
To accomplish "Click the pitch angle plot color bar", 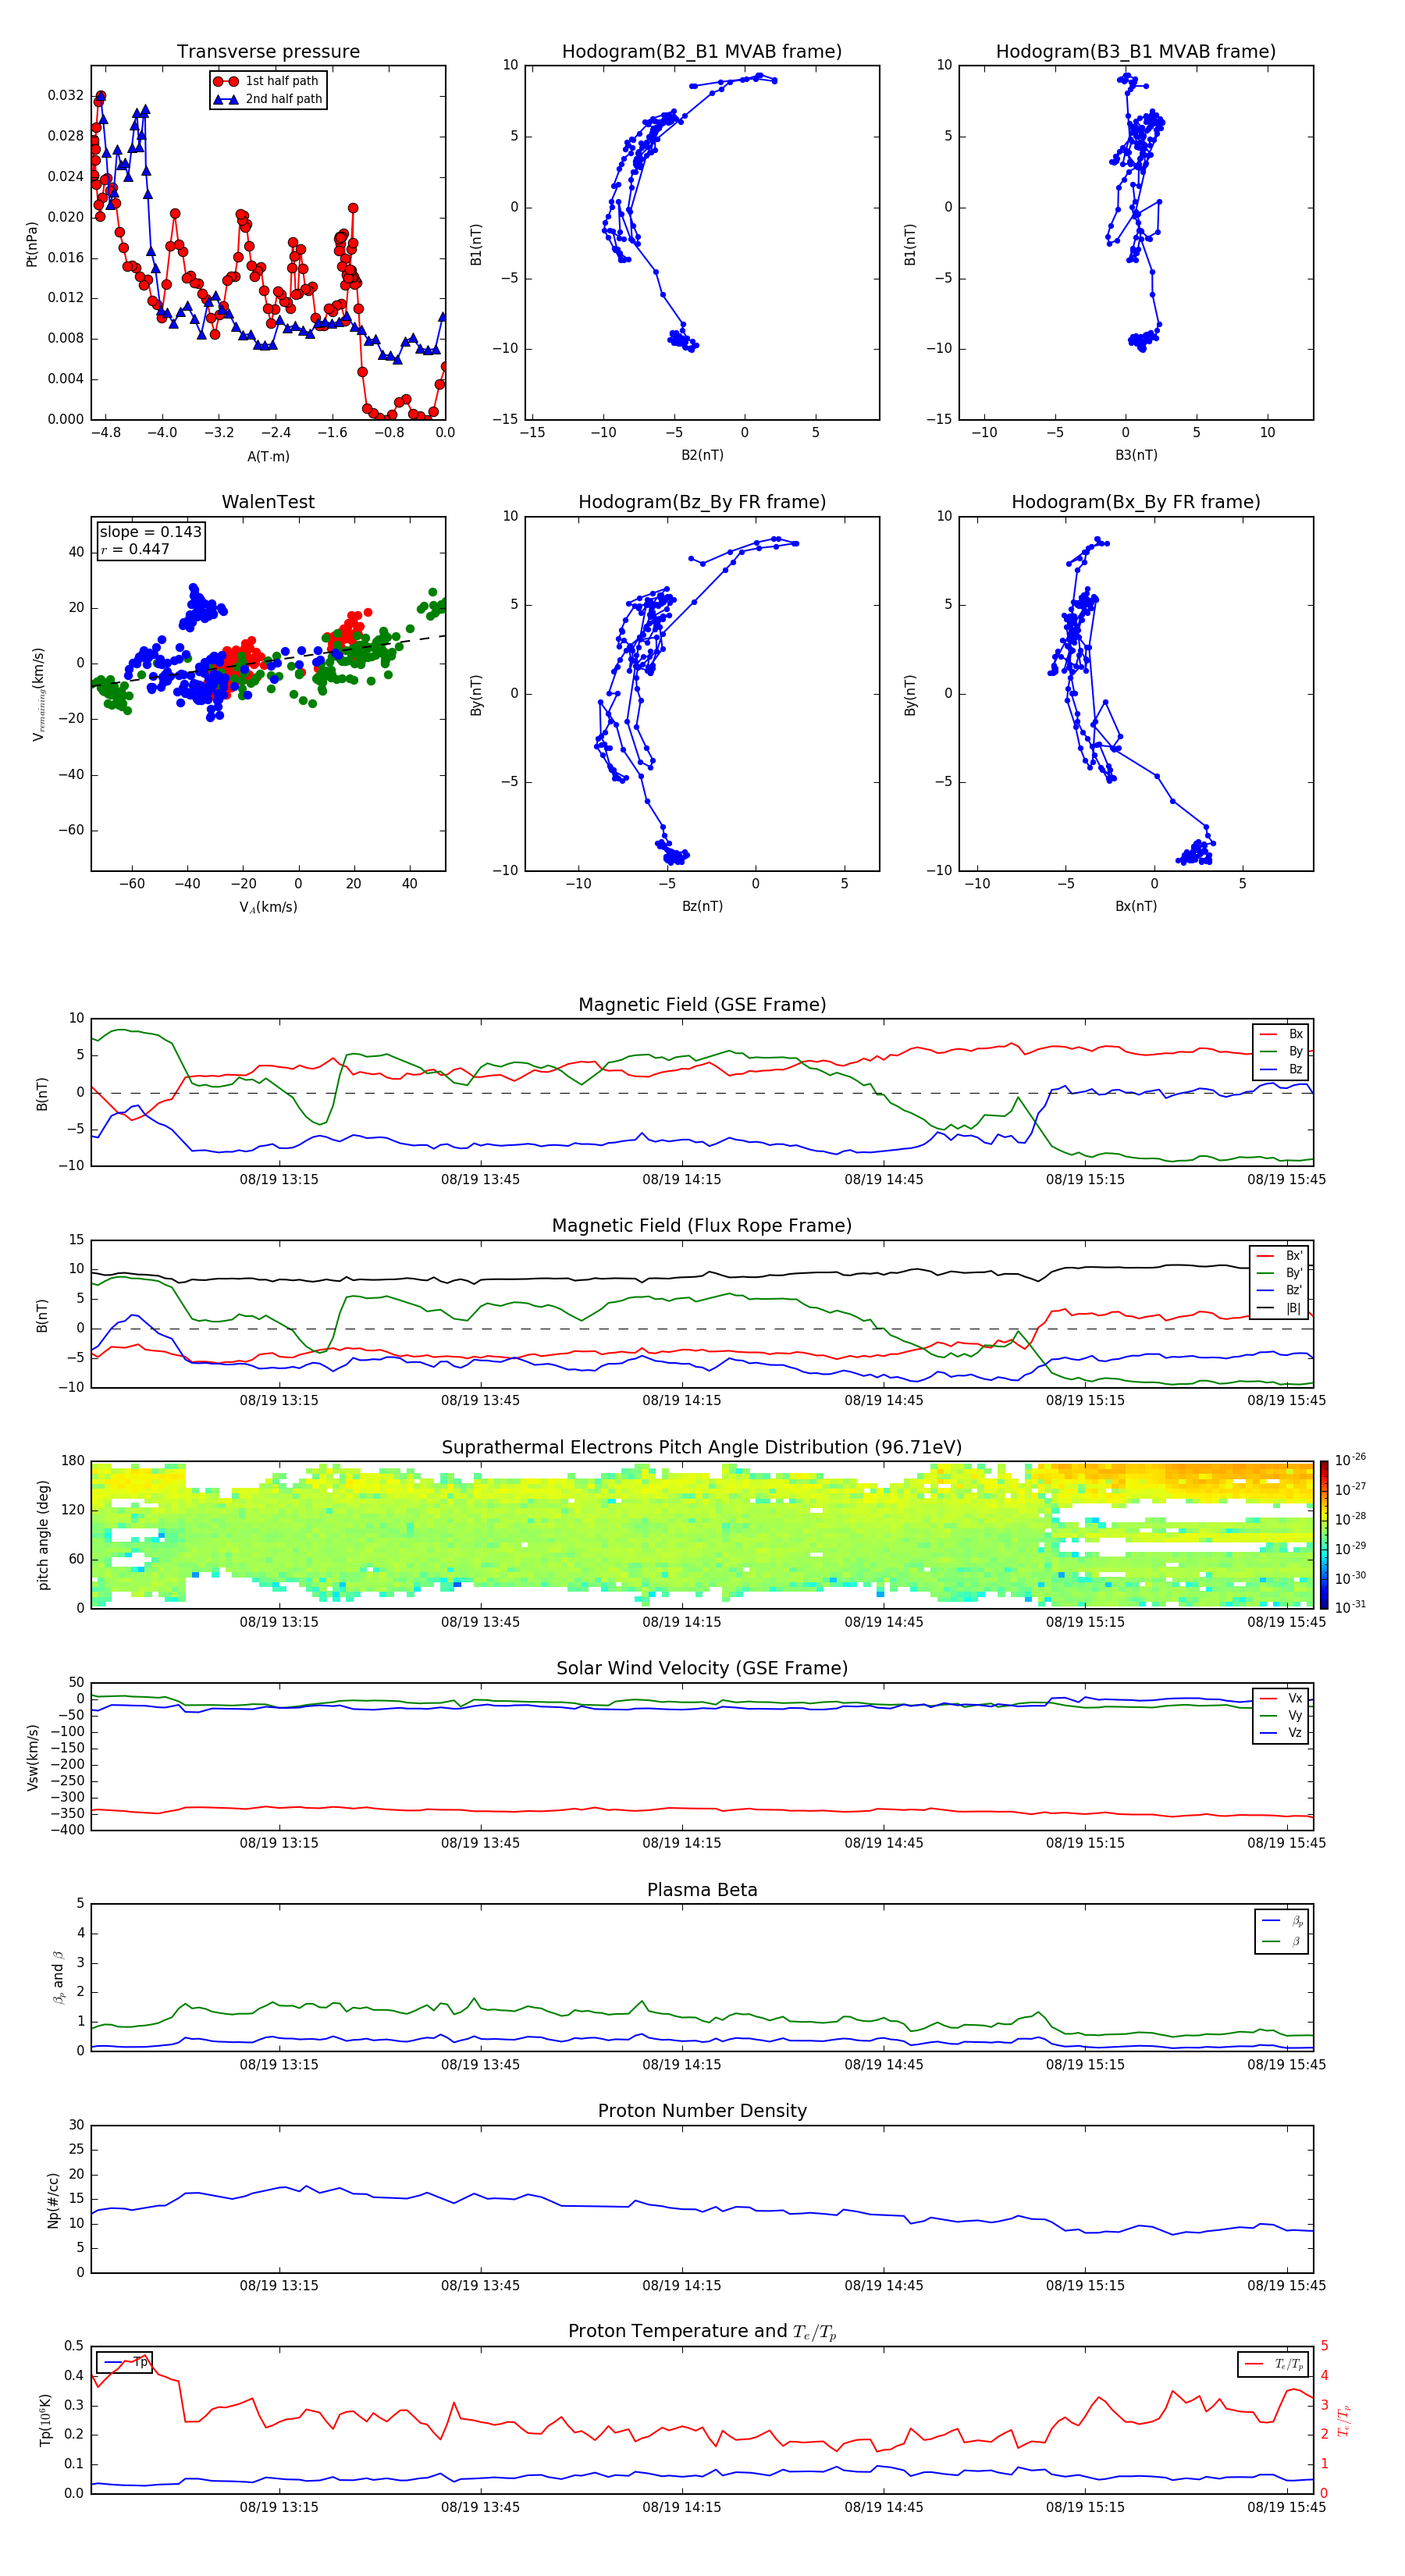I will tap(1324, 1534).
